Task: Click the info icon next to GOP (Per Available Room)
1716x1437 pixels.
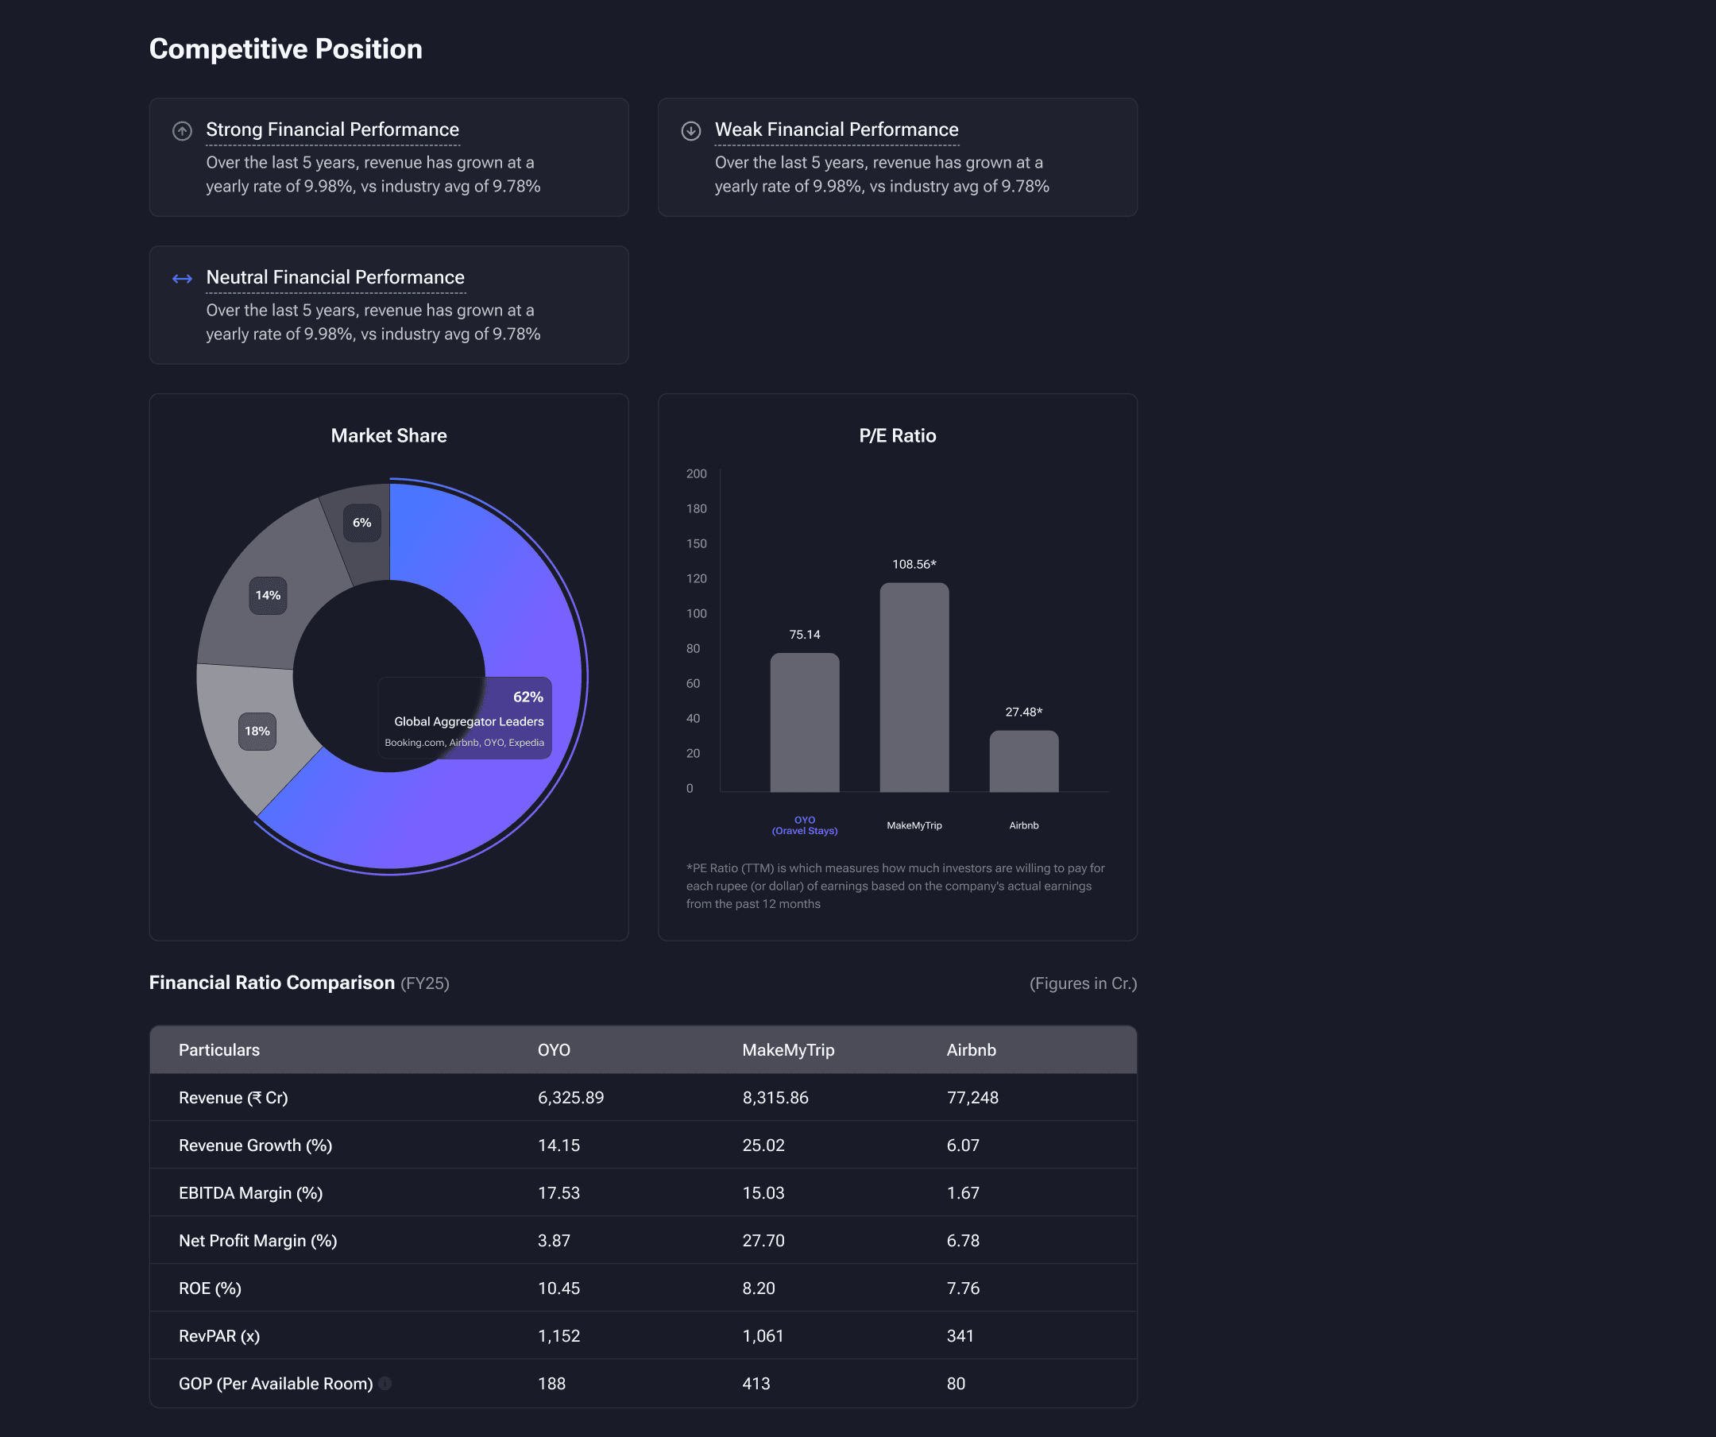Action: [x=385, y=1383]
